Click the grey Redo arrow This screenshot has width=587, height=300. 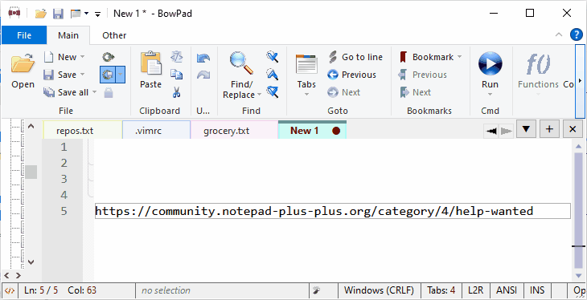coord(203,75)
